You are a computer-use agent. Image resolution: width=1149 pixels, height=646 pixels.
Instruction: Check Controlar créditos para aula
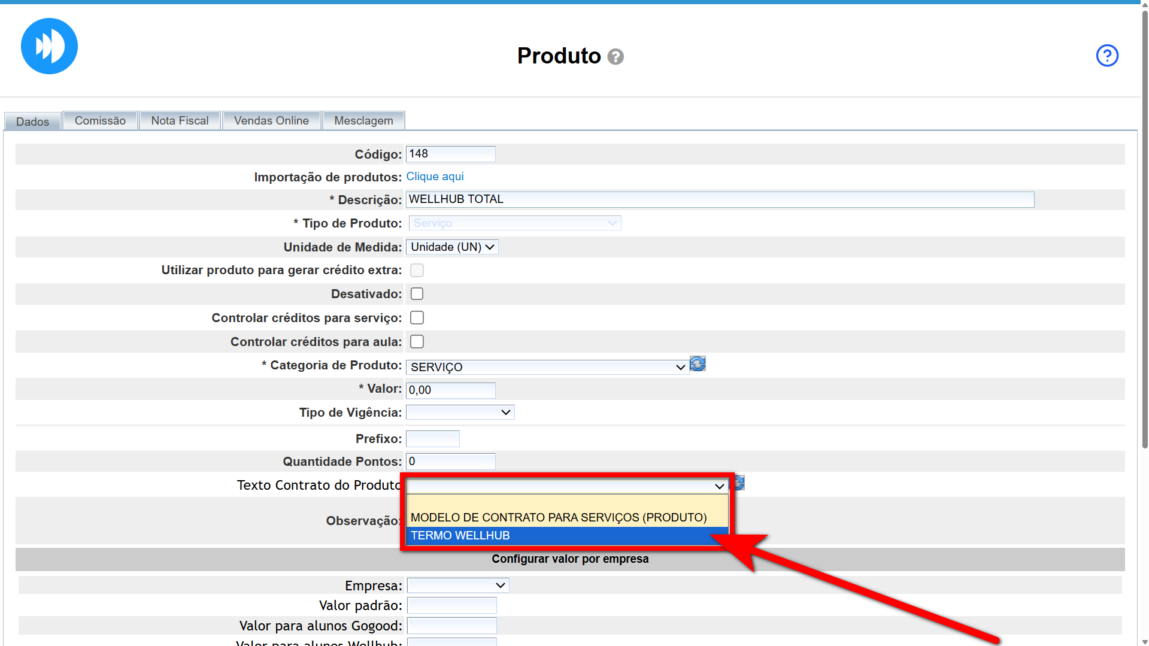point(417,342)
